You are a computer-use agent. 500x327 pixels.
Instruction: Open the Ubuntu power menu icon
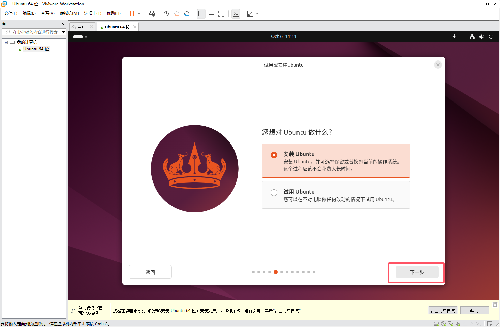(x=491, y=37)
